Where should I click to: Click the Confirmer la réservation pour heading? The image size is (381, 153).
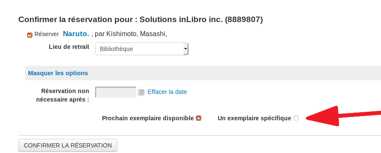(140, 20)
